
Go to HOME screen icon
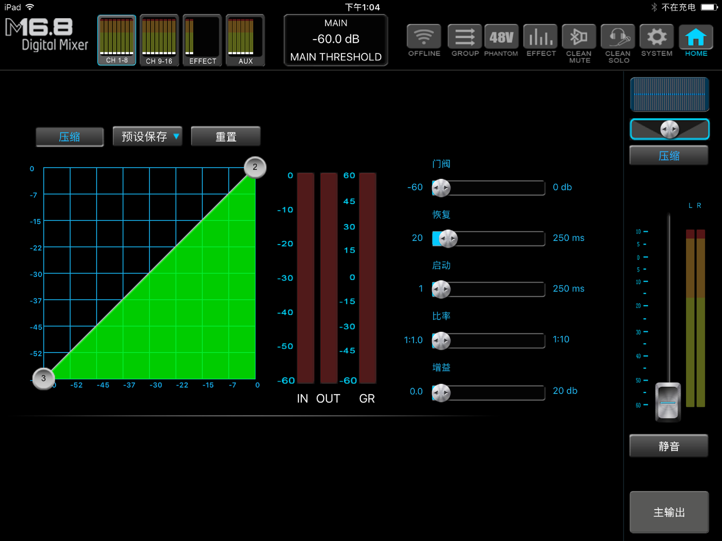click(x=696, y=36)
